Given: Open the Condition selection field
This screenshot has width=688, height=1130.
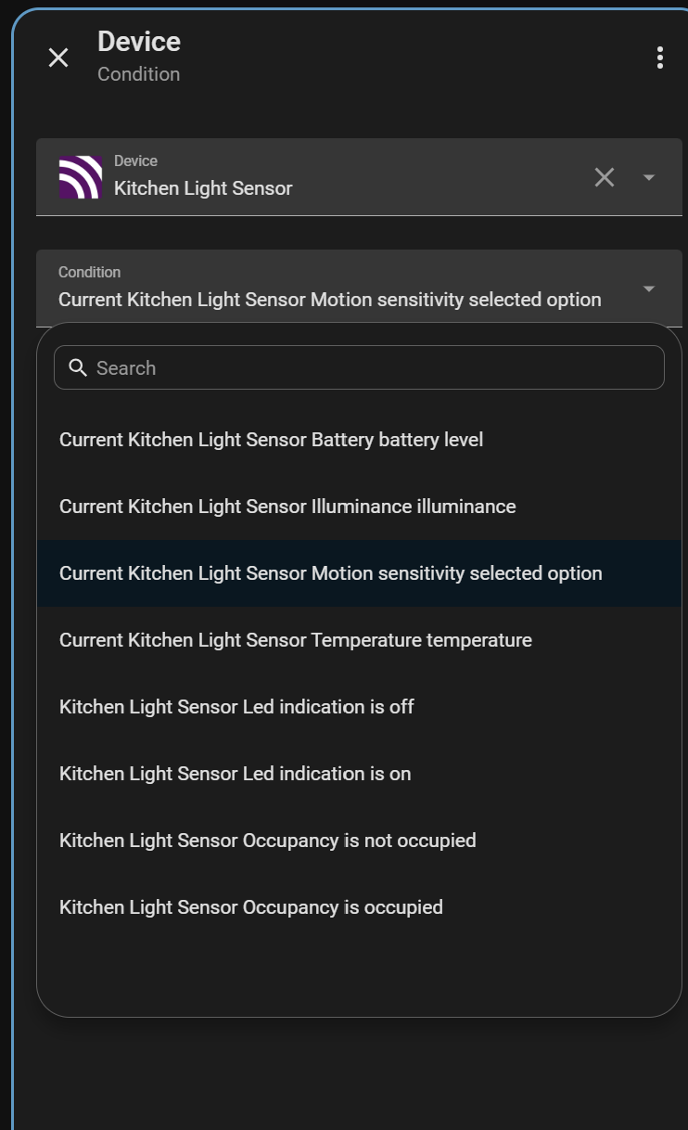Looking at the screenshot, I should point(359,288).
